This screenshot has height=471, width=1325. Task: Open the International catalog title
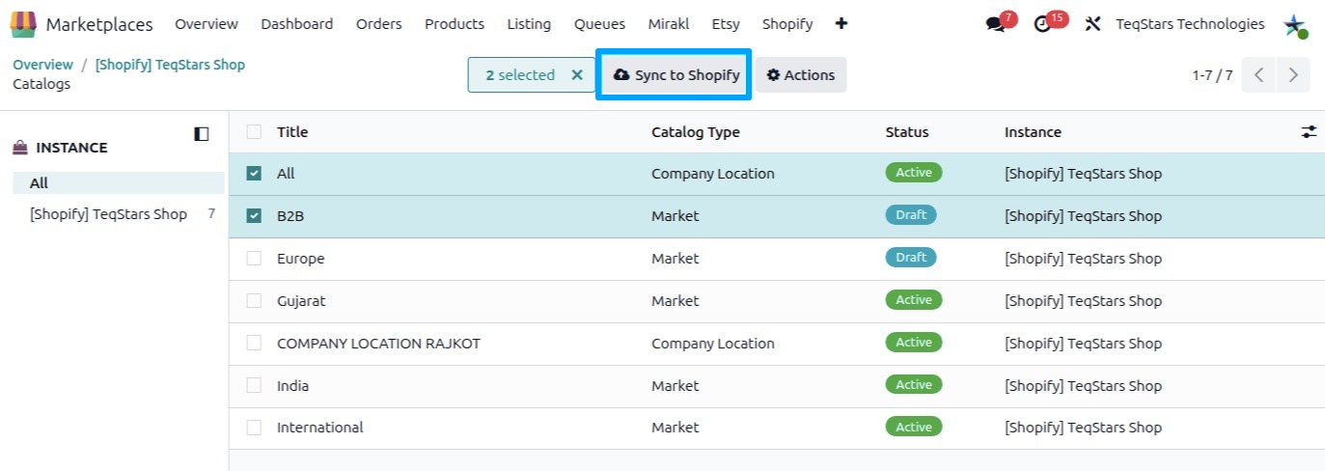320,428
